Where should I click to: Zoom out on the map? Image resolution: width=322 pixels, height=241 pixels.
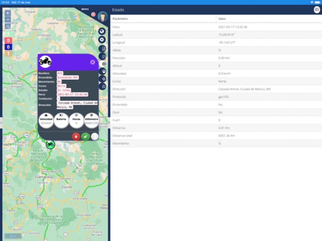pos(8,20)
